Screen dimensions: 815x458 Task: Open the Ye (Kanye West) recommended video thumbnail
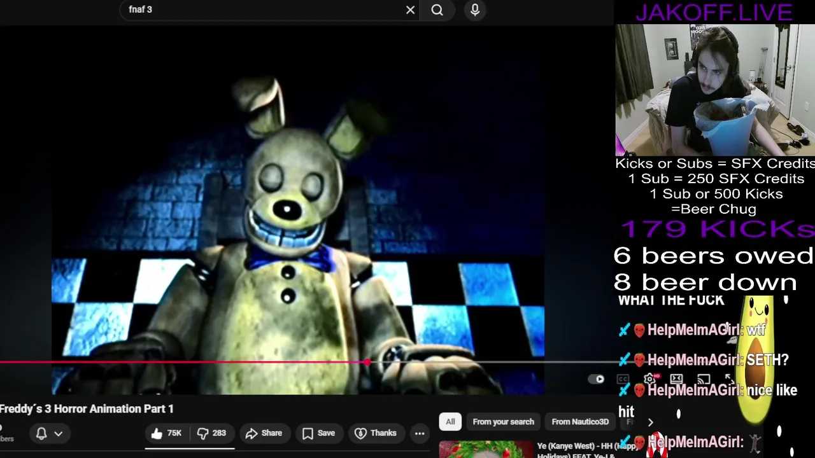click(486, 449)
